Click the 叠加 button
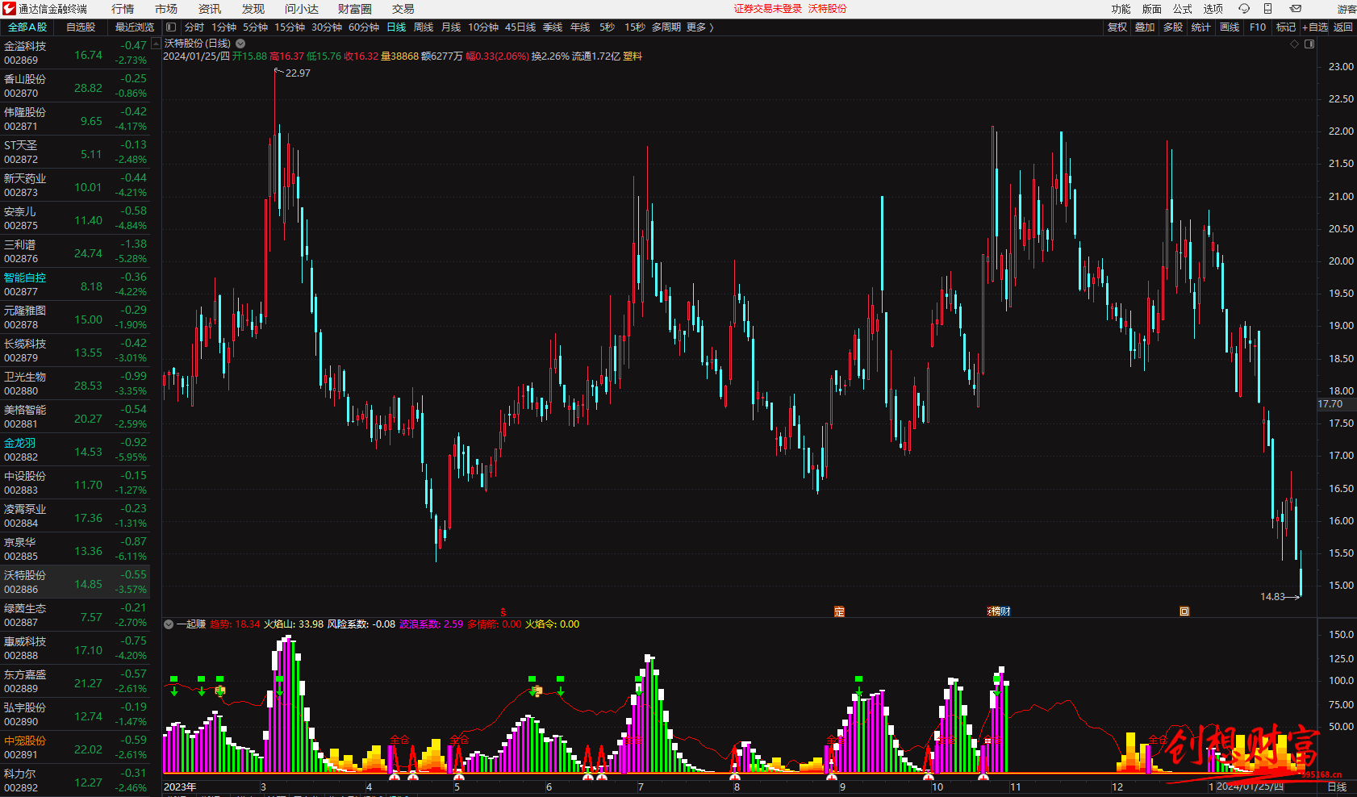Image resolution: width=1357 pixels, height=797 pixels. click(x=1145, y=27)
